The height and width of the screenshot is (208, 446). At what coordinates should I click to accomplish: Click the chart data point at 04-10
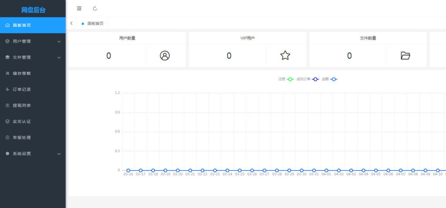(x=438, y=171)
